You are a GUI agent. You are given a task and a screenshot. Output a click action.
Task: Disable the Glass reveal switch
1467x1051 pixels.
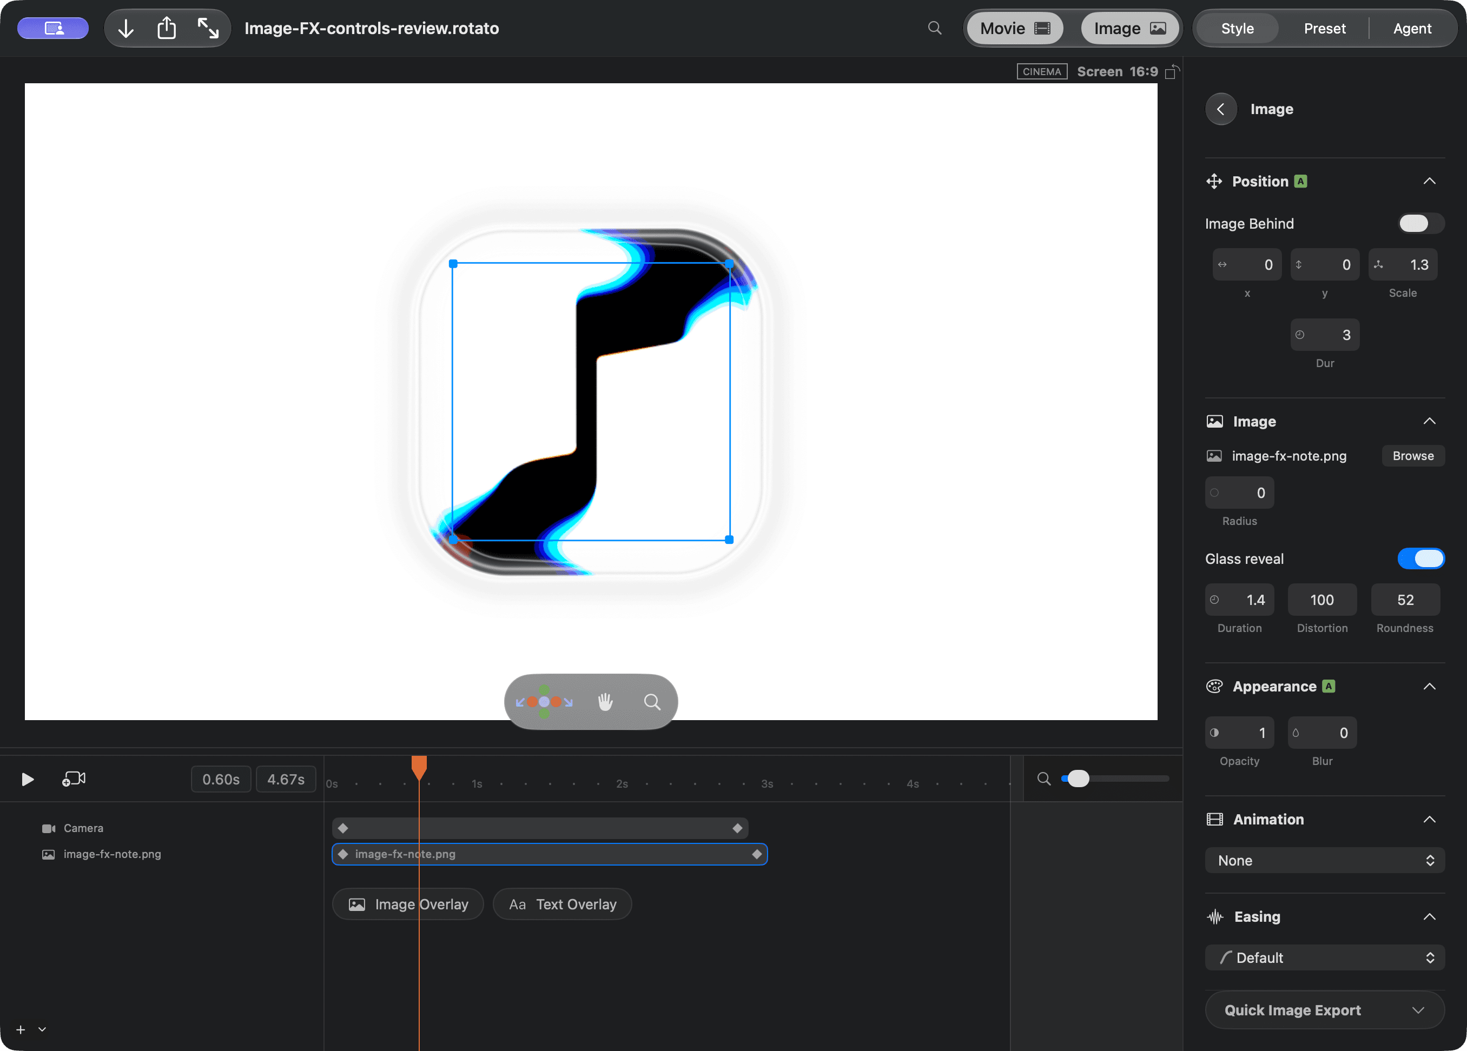pos(1420,558)
